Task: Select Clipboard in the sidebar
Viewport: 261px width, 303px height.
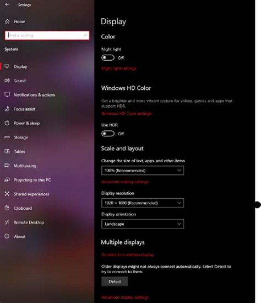Action: click(x=23, y=208)
